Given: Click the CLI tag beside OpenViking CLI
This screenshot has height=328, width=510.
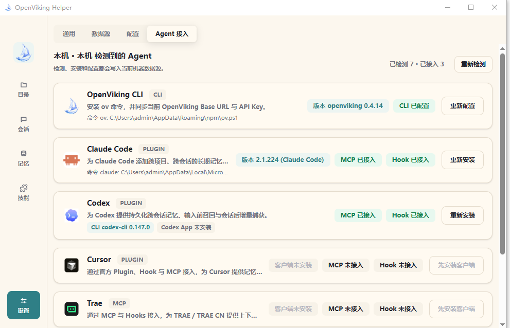Looking at the screenshot, I should tap(158, 95).
